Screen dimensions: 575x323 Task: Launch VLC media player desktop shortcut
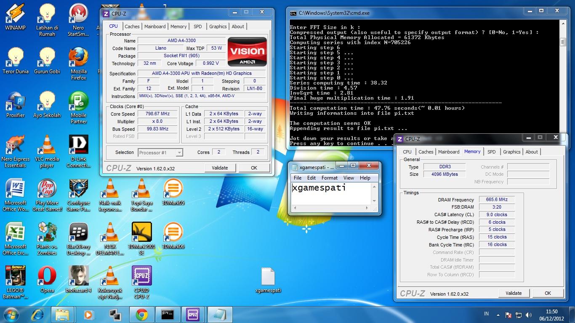coord(47,151)
